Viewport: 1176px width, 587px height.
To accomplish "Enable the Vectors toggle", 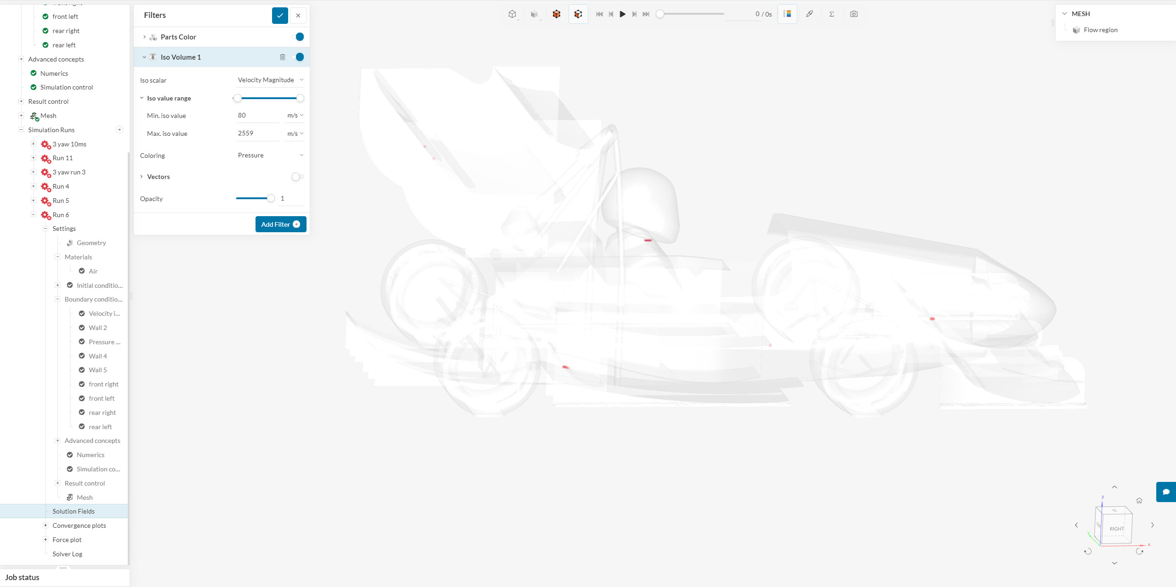I will [x=297, y=177].
